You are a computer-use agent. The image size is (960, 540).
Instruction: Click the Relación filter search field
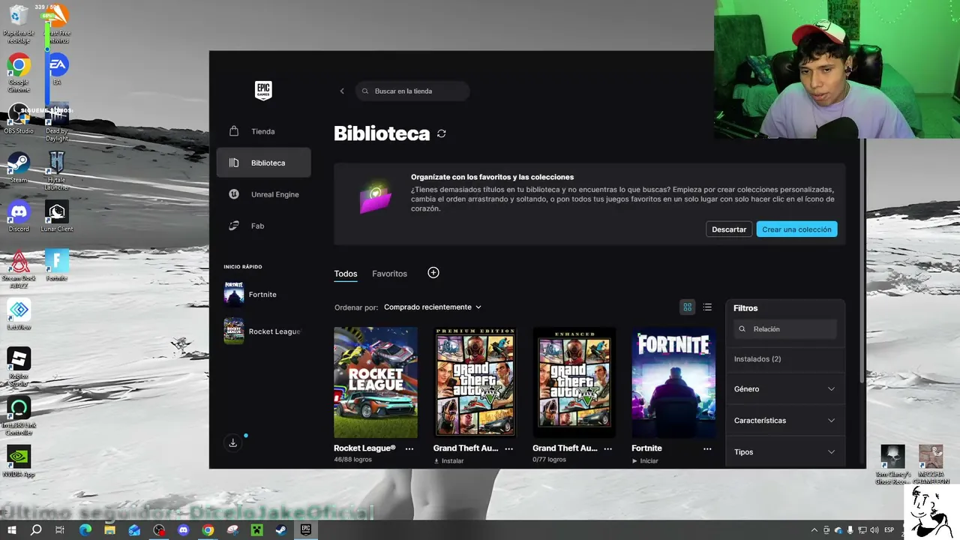[x=785, y=329]
